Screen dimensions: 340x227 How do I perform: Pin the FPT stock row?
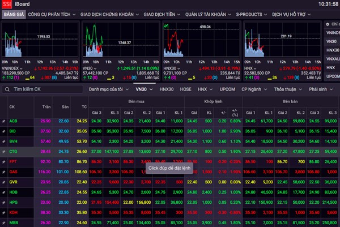(x=4, y=161)
